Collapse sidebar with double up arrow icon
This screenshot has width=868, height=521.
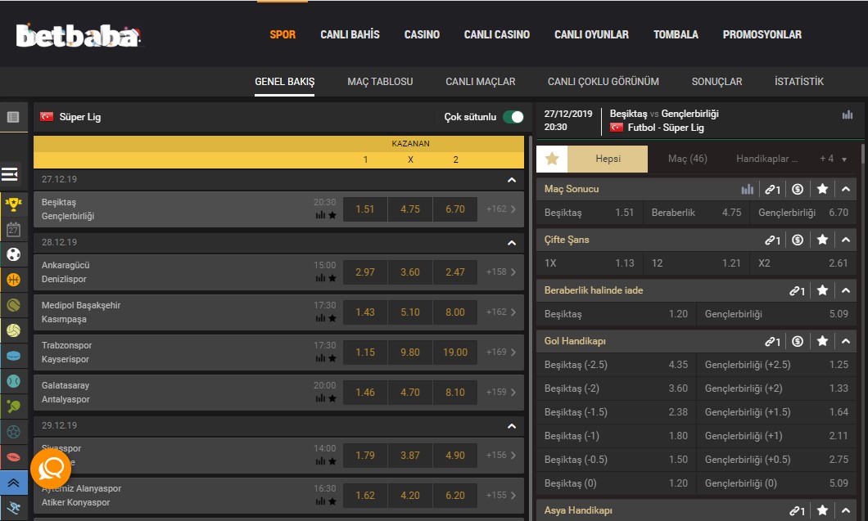point(13,483)
